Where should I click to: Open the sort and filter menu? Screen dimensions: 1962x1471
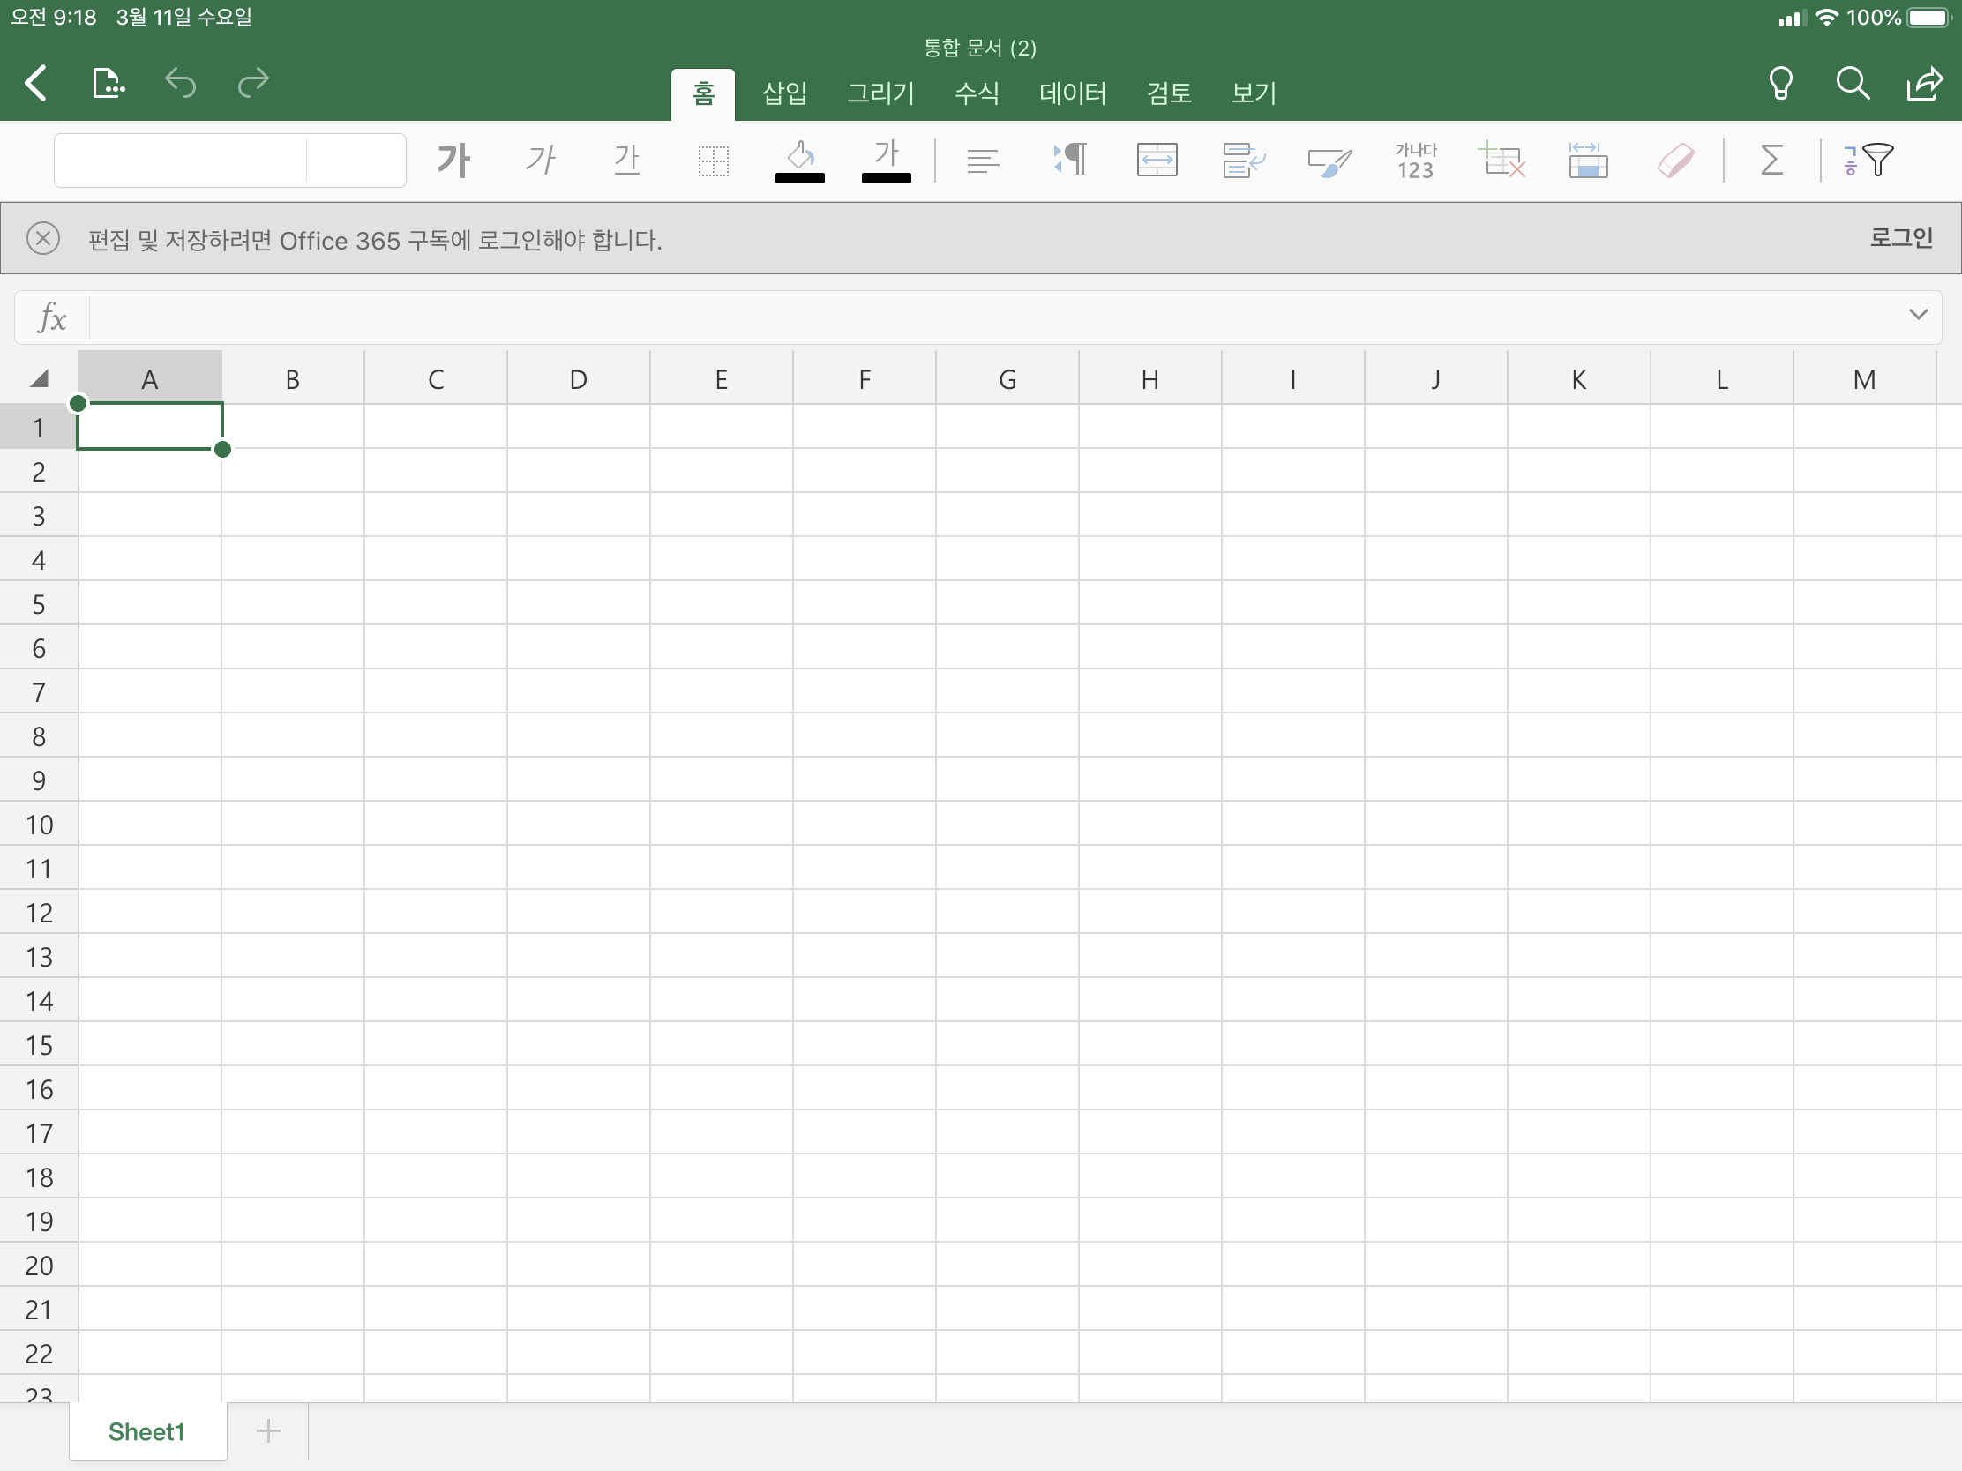(x=1868, y=161)
